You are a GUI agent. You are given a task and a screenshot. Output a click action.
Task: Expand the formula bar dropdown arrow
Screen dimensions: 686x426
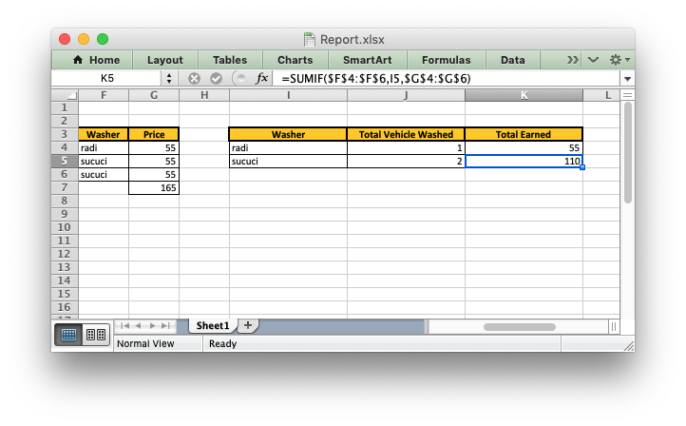pyautogui.click(x=627, y=79)
